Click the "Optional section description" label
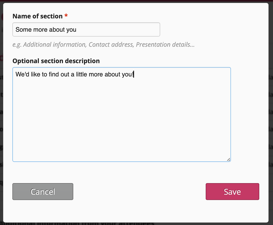The image size is (273, 225). tap(56, 61)
